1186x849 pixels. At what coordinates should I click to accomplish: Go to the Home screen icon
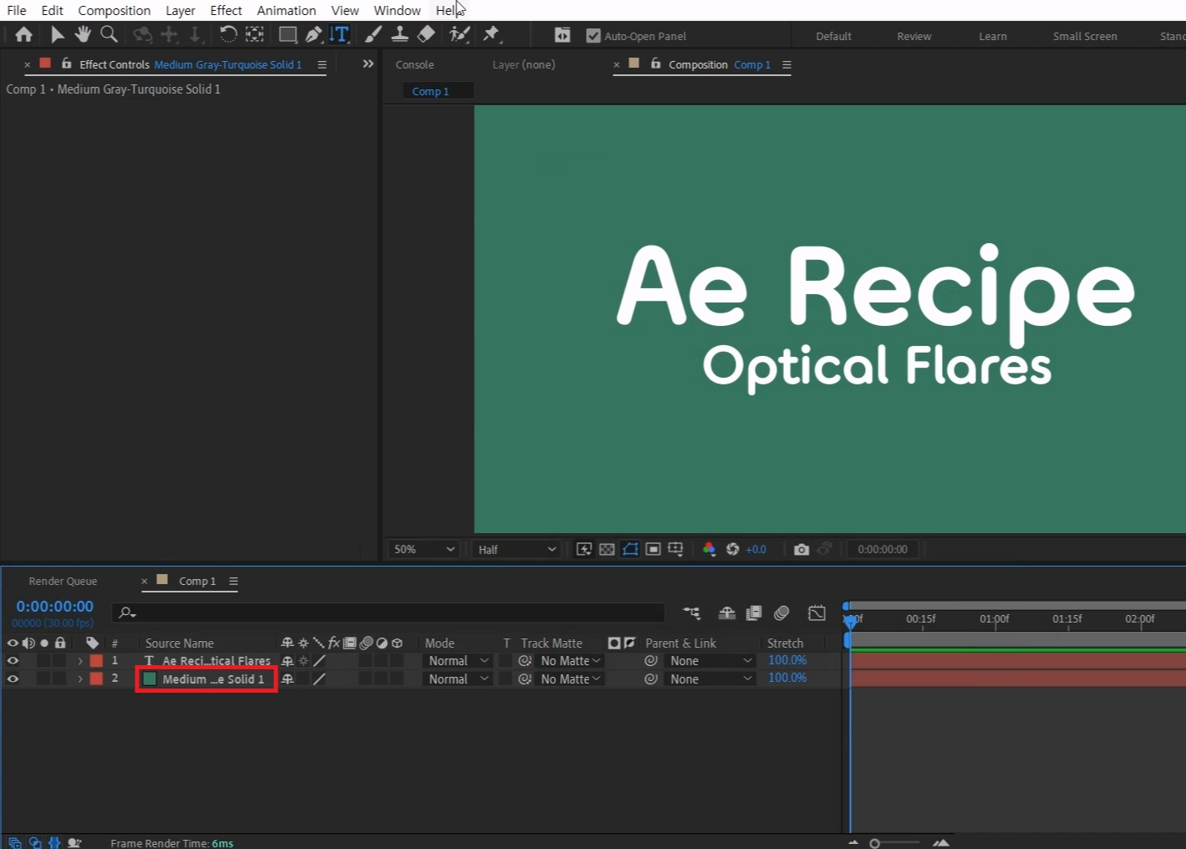(23, 34)
